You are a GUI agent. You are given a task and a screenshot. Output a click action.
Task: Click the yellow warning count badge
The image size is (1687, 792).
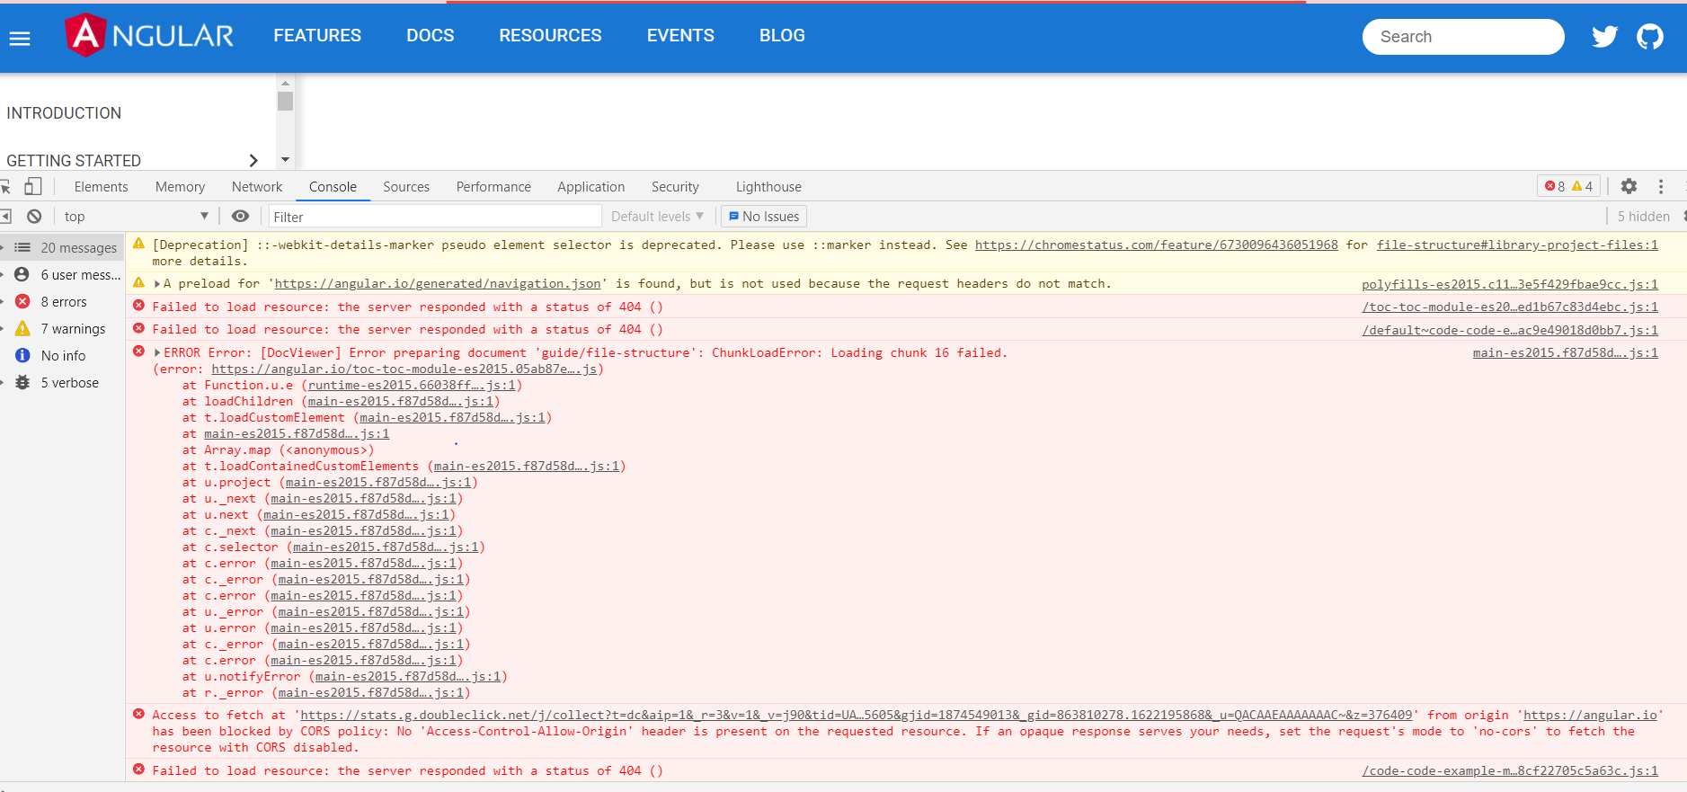(x=1582, y=186)
